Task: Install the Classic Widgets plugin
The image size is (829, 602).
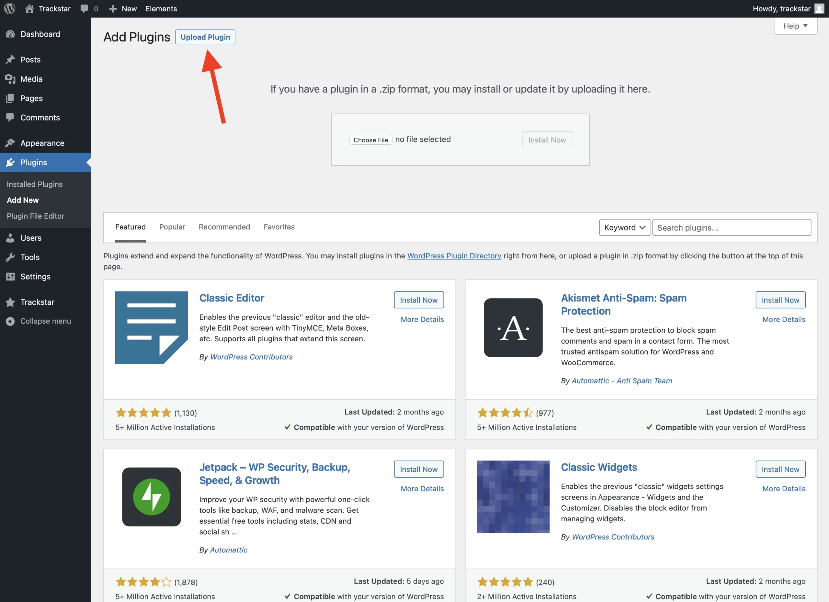Action: [780, 469]
